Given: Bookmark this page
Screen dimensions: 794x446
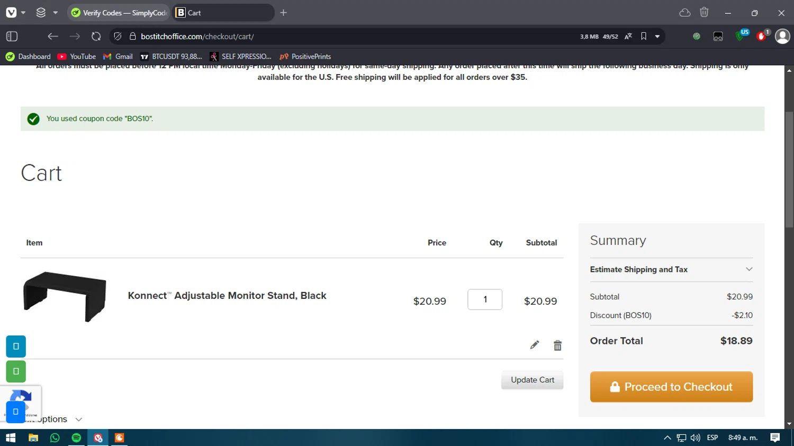Looking at the screenshot, I should pyautogui.click(x=644, y=37).
